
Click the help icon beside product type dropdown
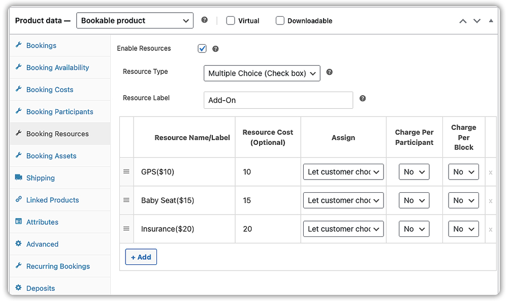tap(204, 20)
